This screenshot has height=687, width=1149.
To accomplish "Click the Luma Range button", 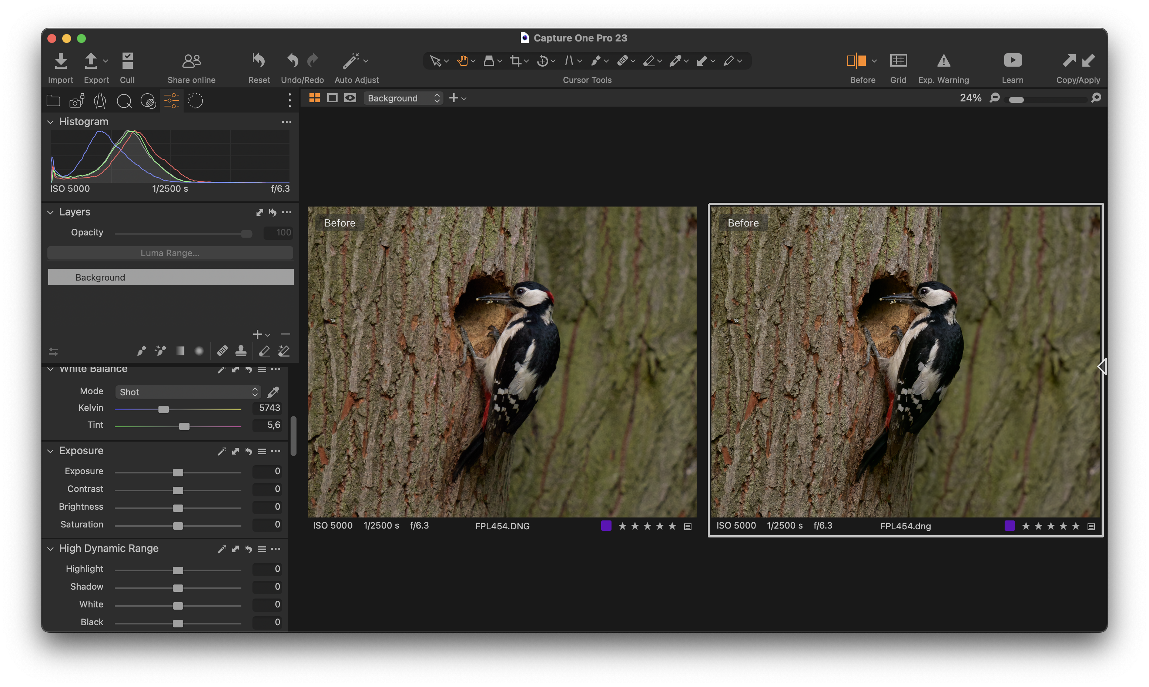I will 170,253.
